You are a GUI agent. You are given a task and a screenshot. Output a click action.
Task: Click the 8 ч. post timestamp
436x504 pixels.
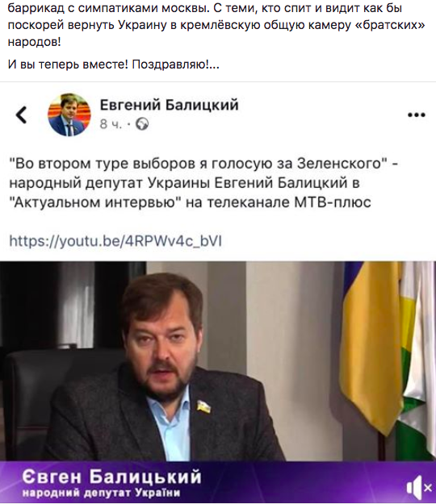111,124
